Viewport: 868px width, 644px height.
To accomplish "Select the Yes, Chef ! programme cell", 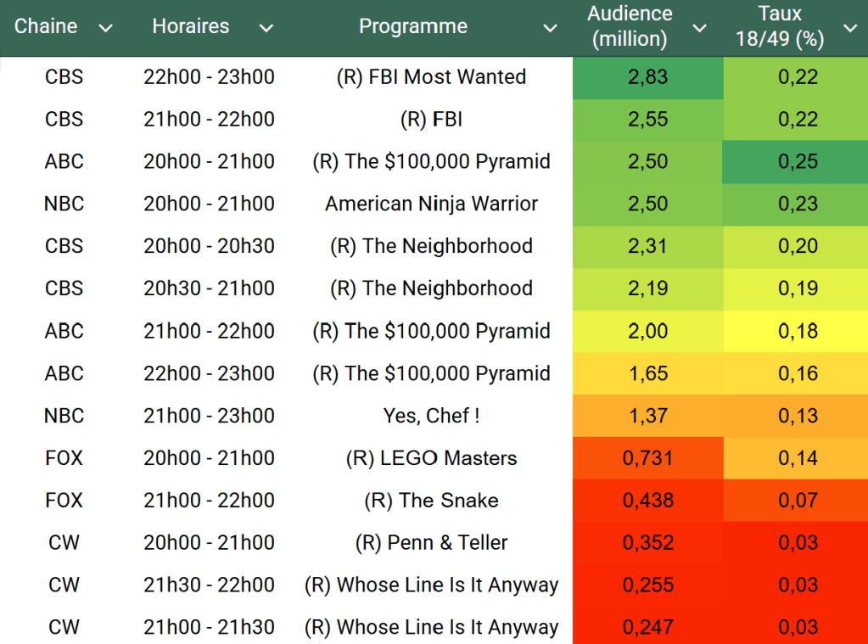I will (x=431, y=416).
